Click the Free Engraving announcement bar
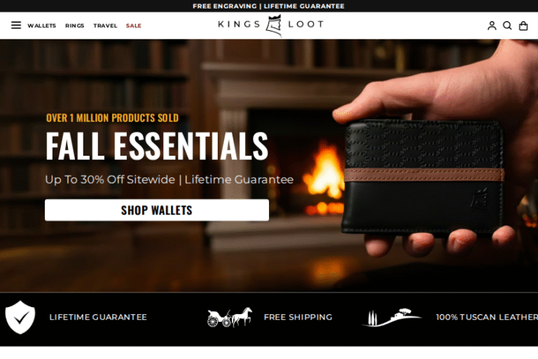The height and width of the screenshot is (359, 538). pos(269,6)
